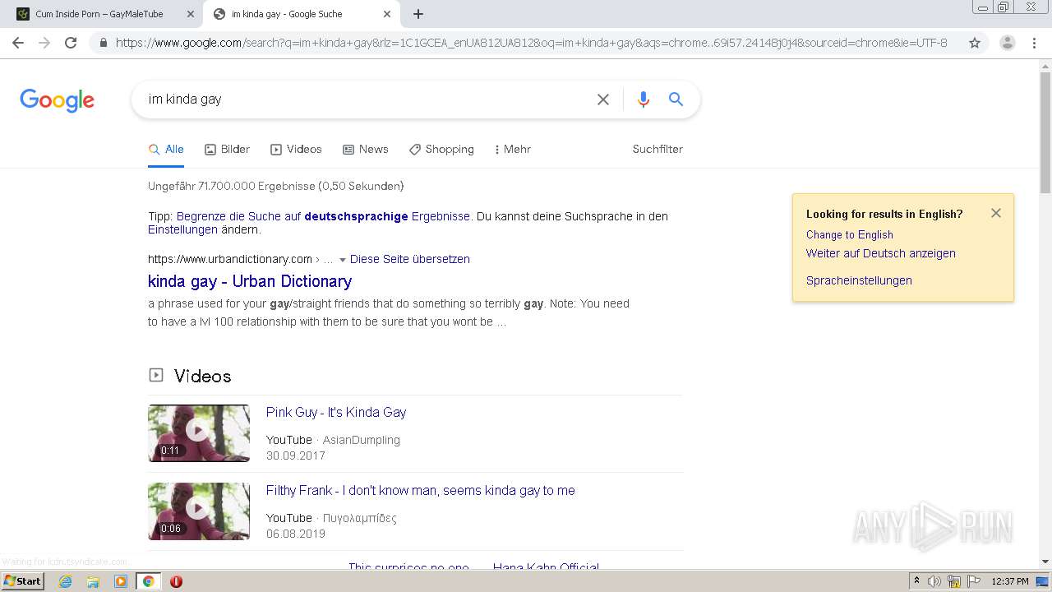Open the network tray icon
The width and height of the screenshot is (1052, 592).
(x=954, y=581)
